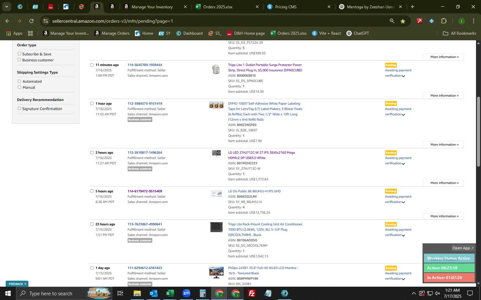Expand More information for Tripp Lite surge protector order
This screenshot has height=300, width=481.
[443, 96]
